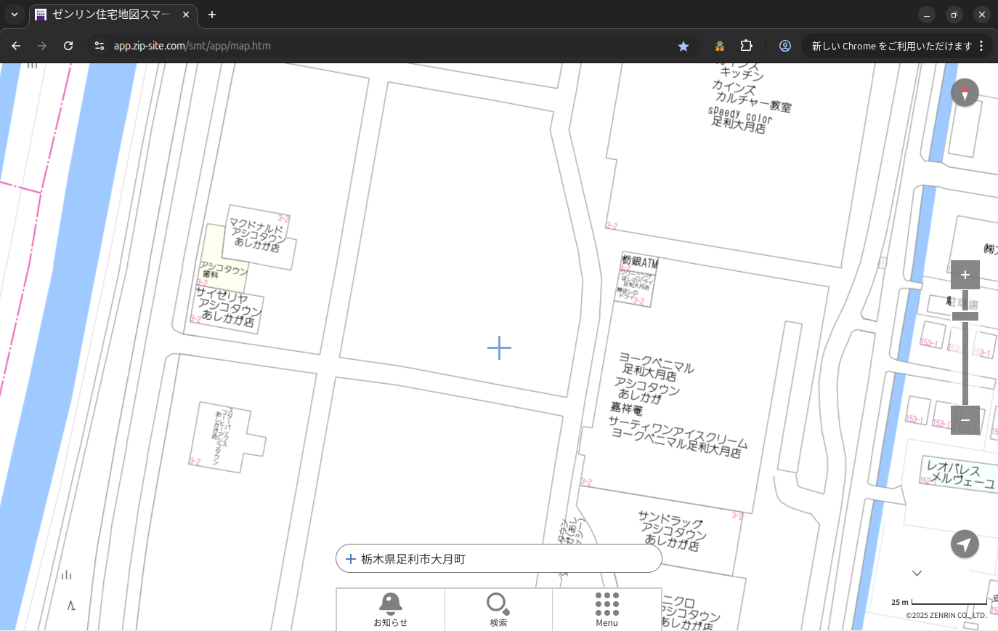Open the Chrome three-dot menu

click(x=981, y=46)
